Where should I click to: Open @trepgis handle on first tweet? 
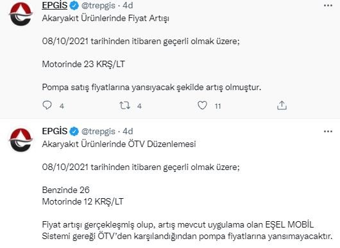tap(98, 6)
